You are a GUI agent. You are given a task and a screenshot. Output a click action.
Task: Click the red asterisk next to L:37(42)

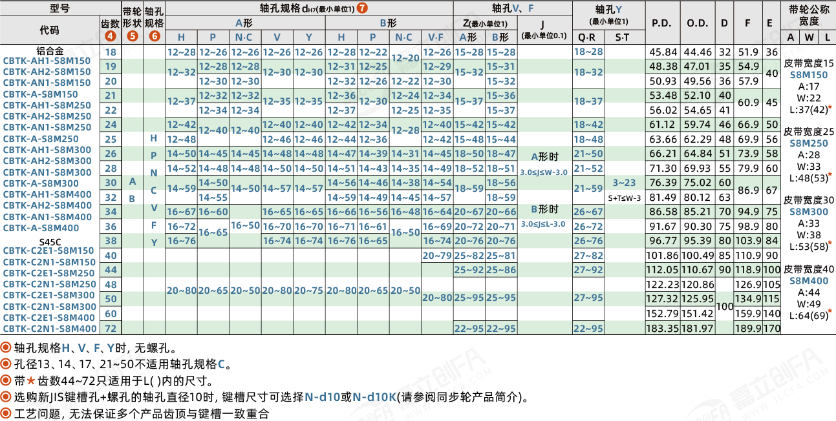[830, 108]
